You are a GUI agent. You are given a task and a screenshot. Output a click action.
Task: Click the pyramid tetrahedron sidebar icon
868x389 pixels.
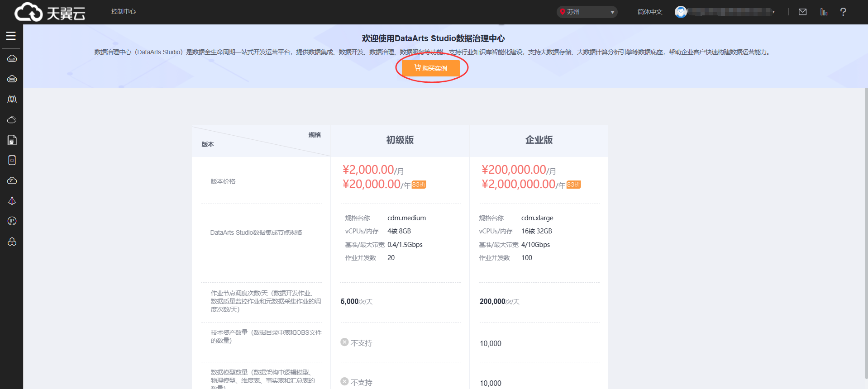12,201
